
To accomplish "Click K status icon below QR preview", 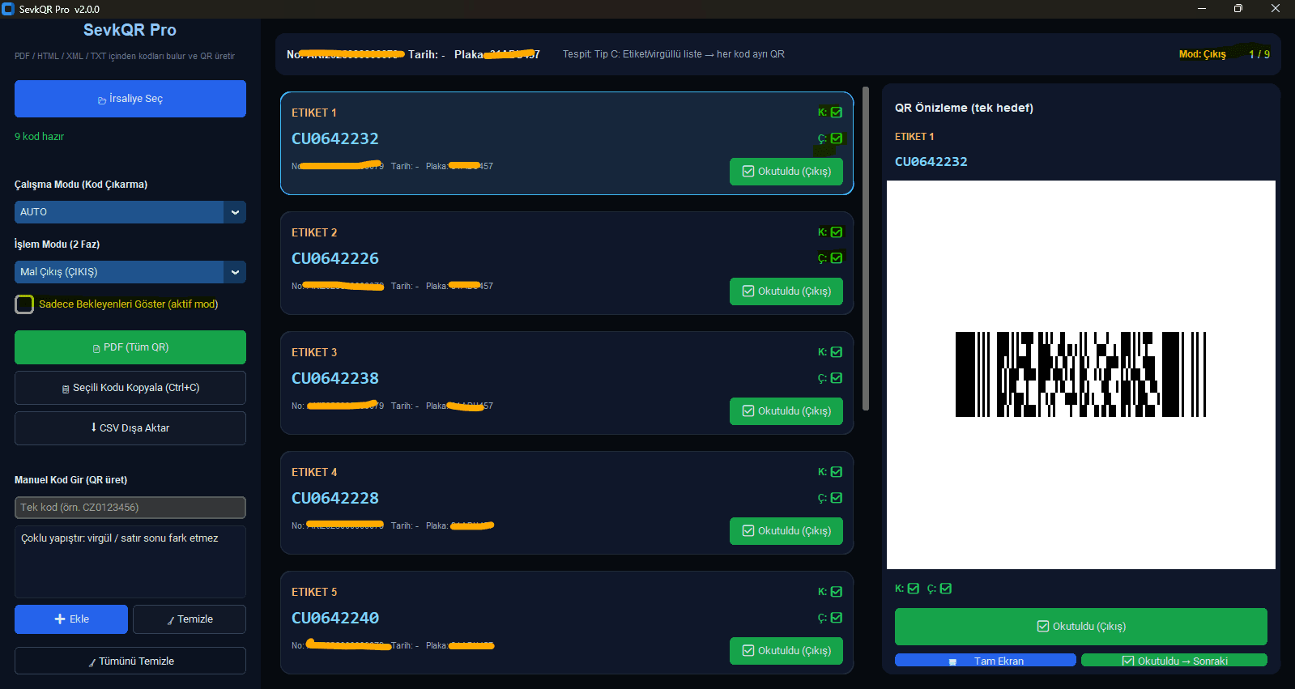I will point(913,589).
